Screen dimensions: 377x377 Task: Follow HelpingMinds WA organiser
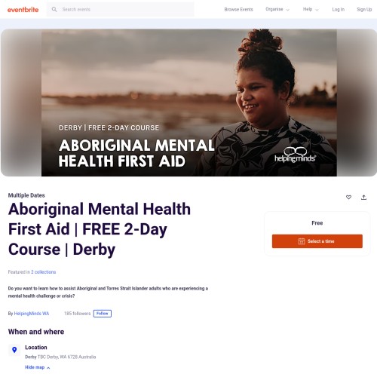click(103, 314)
